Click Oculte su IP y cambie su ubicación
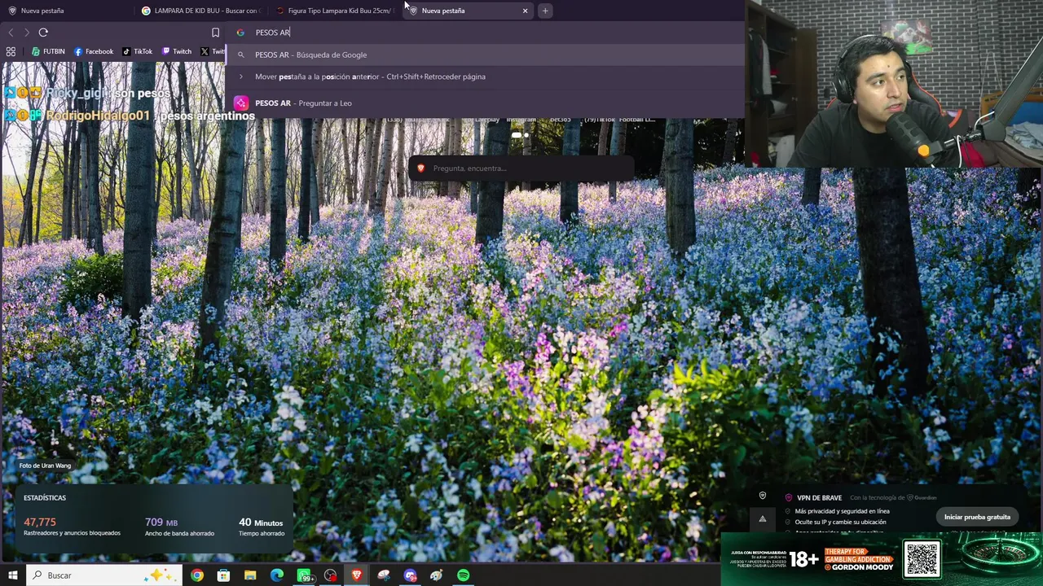 (840, 522)
